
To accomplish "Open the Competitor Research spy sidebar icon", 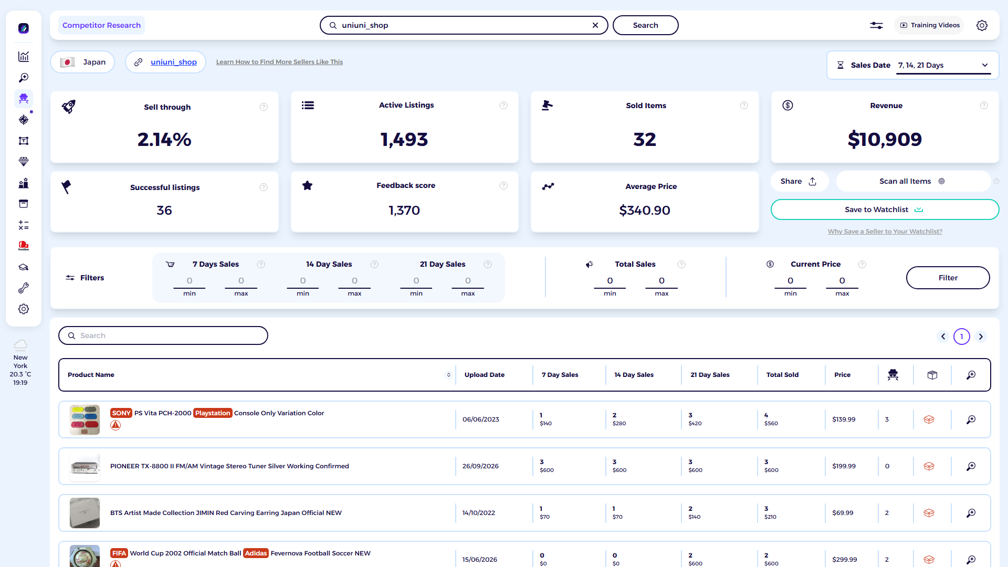I will coord(24,99).
